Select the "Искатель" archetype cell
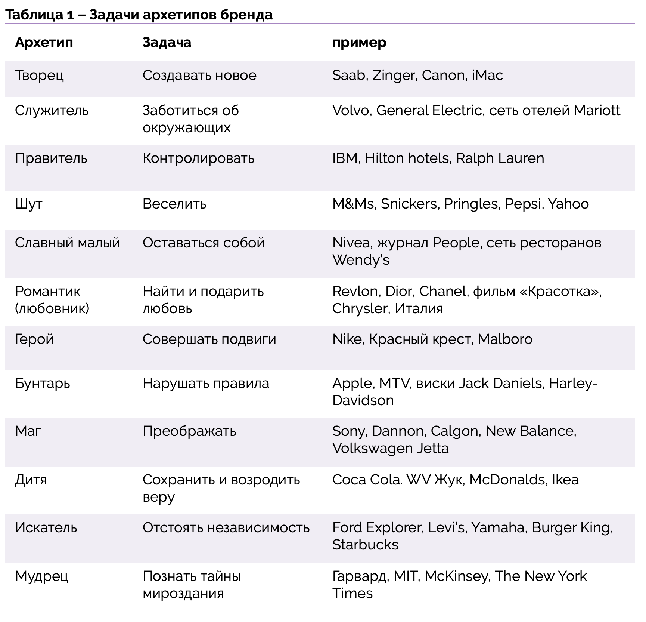Image resolution: width=646 pixels, height=622 pixels. tap(46, 528)
